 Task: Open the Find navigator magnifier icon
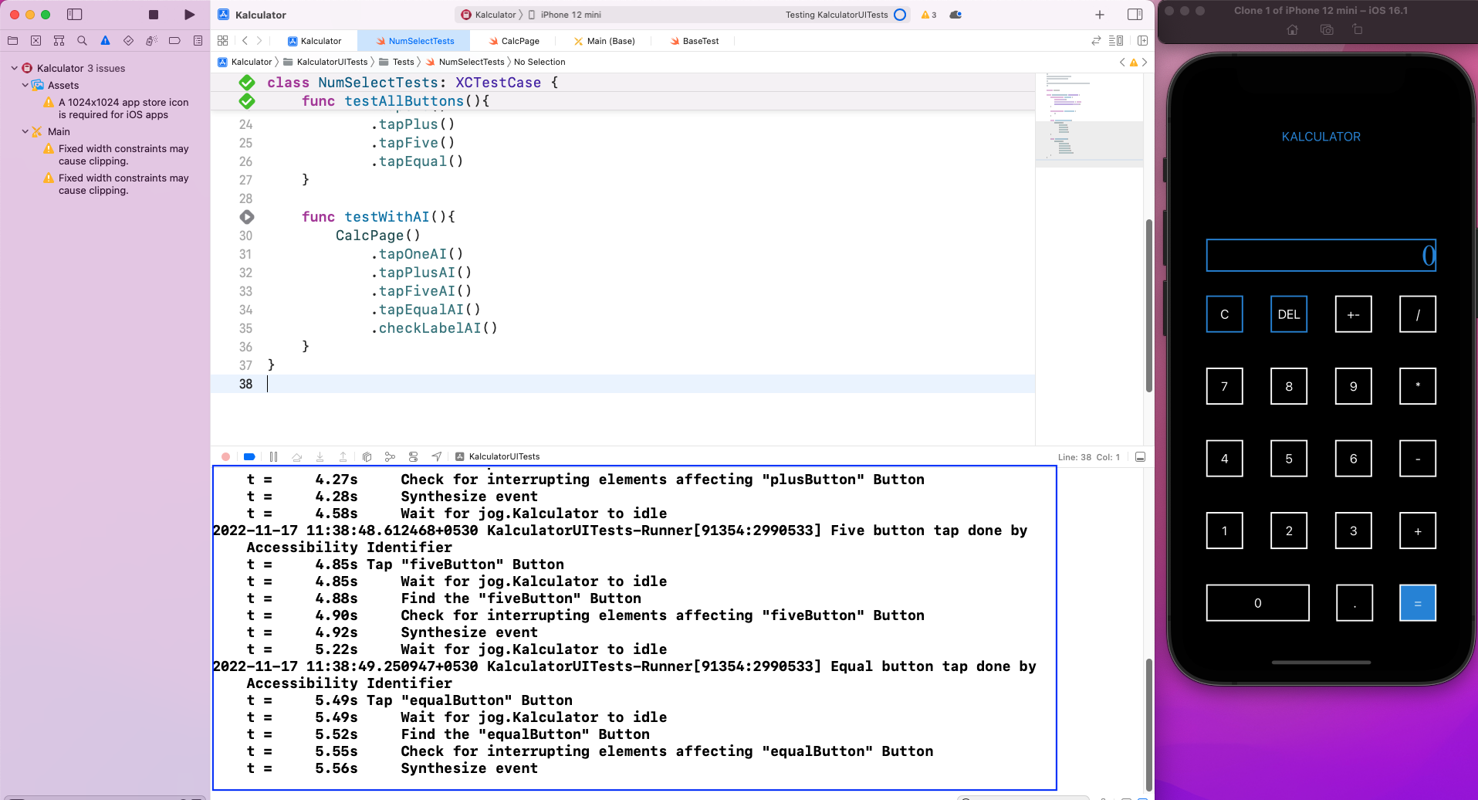tap(82, 41)
